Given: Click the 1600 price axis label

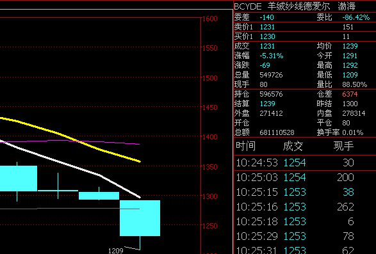Looking at the screenshot, I should click(x=210, y=19).
